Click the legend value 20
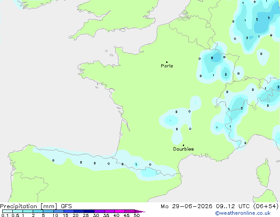This screenshot has width=280, height=217. coord(76,215)
